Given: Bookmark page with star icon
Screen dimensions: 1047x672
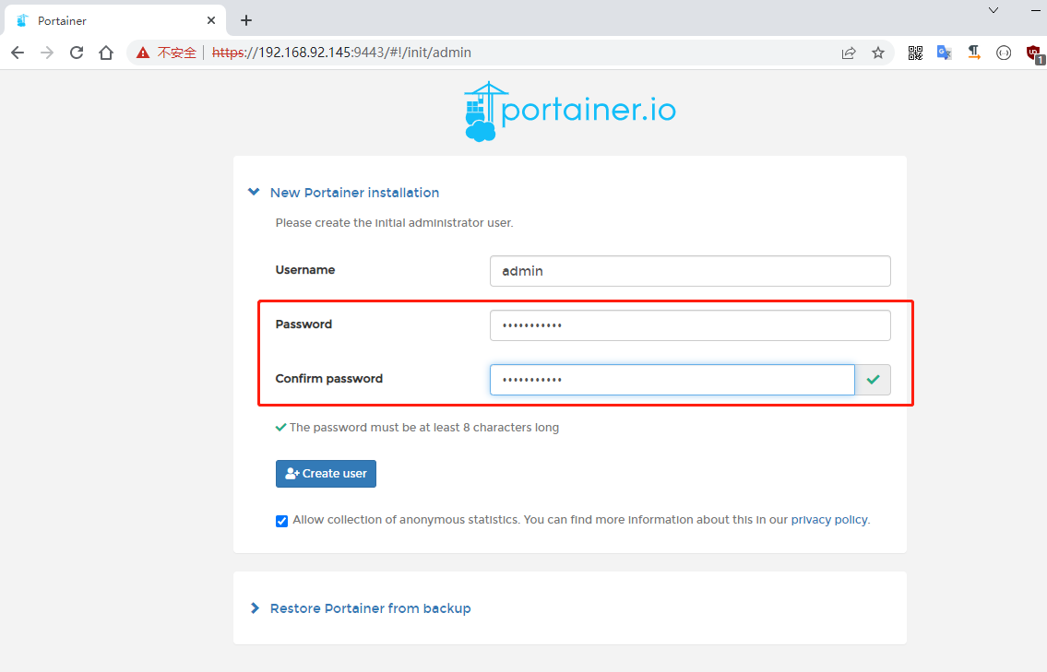Looking at the screenshot, I should tap(878, 53).
